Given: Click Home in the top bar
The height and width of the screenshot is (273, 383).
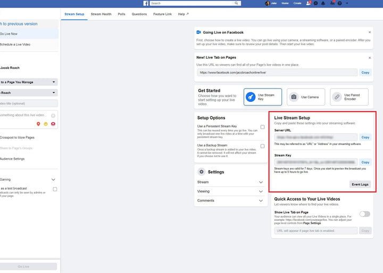Looking at the screenshot, I should 285,3.
